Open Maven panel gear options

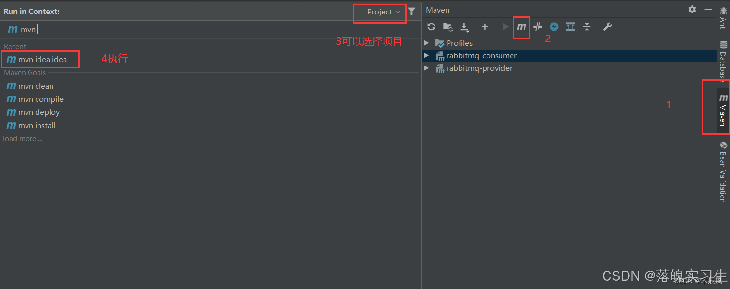(x=692, y=9)
